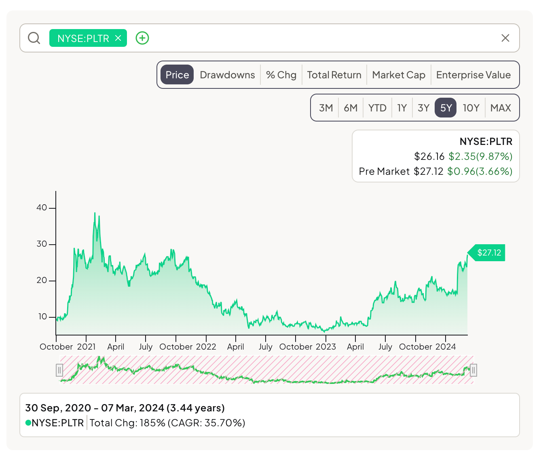Click the NYSE:PLTR title in quote card

pos(486,142)
